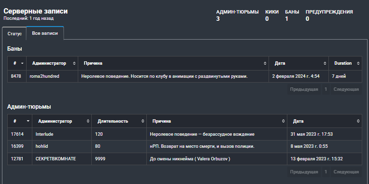Click the АДМИН-ТЮРЬМЫ counter label
The width and height of the screenshot is (369, 184).
237,12
